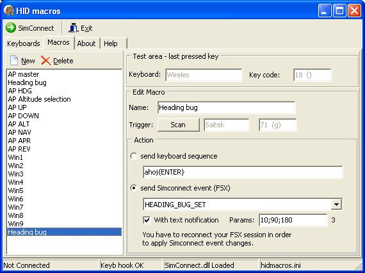
Task: Click the HID macros title bar icon
Action: pos(9,11)
